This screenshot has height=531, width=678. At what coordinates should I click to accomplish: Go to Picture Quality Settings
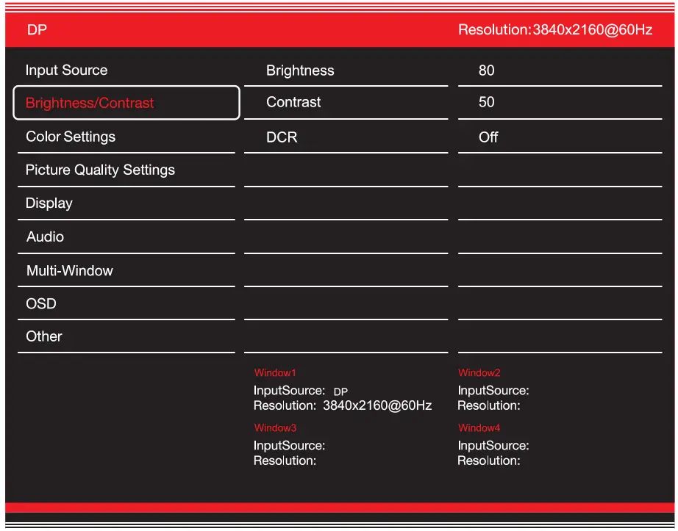click(100, 170)
